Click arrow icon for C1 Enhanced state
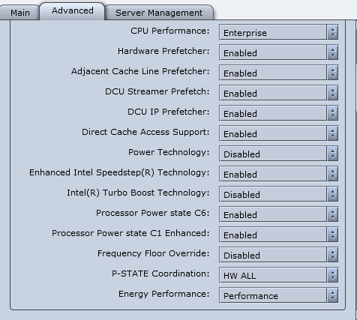Screen dimensions: 357x320 (332, 235)
